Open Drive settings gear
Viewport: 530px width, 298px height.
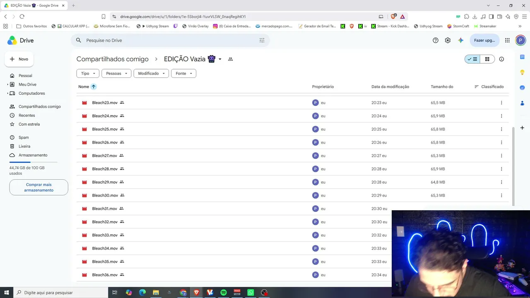448,41
